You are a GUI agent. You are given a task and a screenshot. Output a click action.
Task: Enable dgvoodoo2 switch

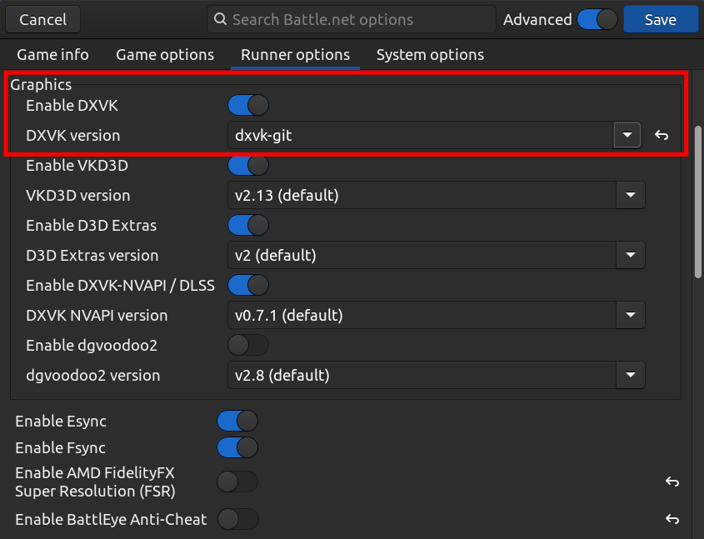click(x=248, y=346)
